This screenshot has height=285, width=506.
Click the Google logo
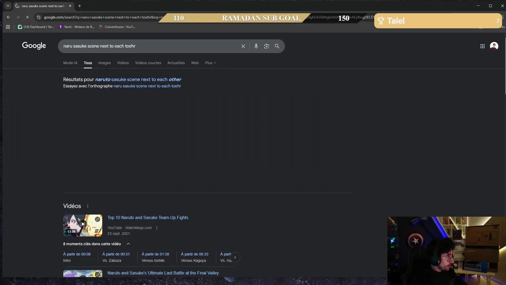[34, 46]
